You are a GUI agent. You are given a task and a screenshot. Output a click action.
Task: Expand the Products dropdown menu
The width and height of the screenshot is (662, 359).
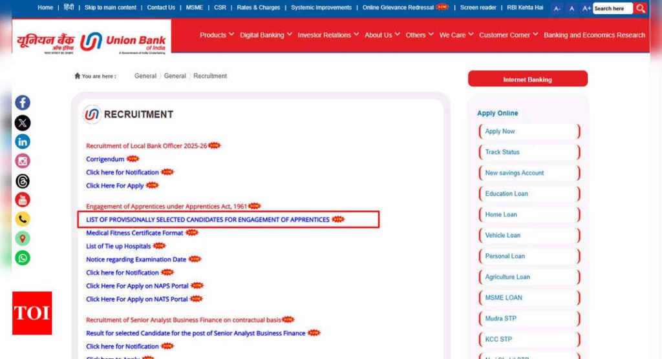pyautogui.click(x=217, y=35)
